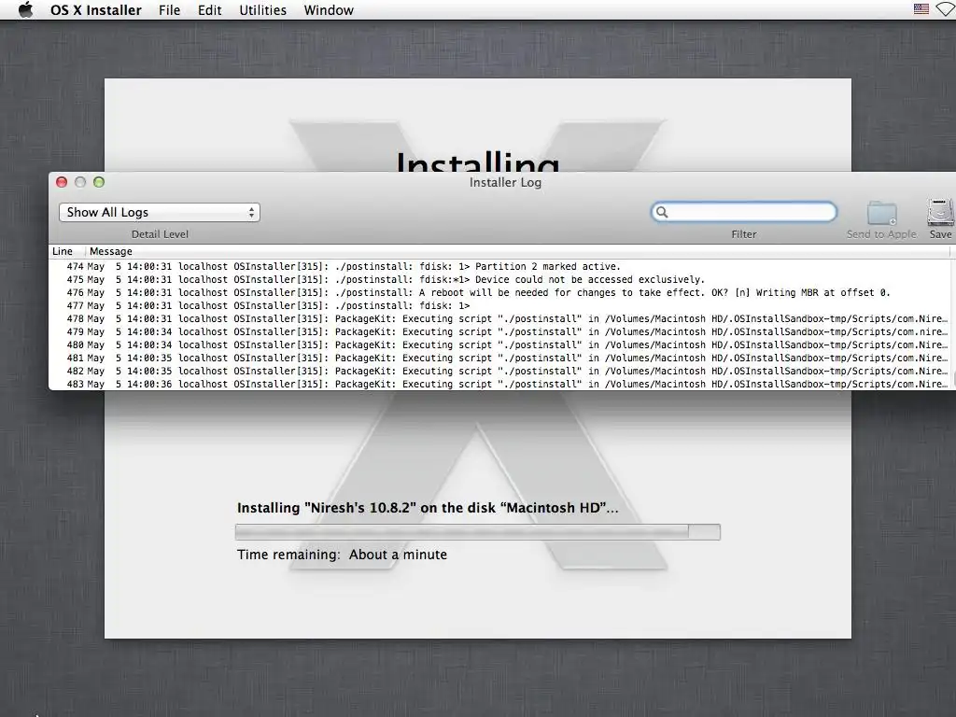Close the Installer Log window
The height and width of the screenshot is (717, 956).
pyautogui.click(x=62, y=182)
